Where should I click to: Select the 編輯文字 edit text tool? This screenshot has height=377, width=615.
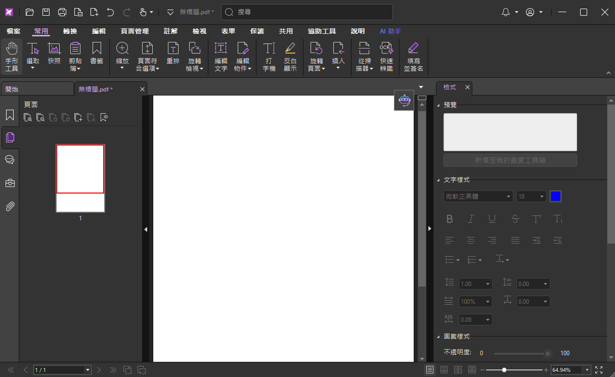(x=221, y=56)
